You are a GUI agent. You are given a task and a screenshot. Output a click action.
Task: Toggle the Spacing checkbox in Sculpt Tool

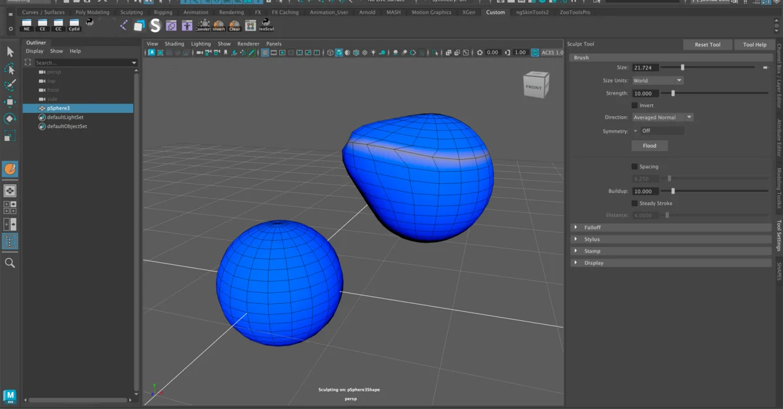tap(633, 166)
